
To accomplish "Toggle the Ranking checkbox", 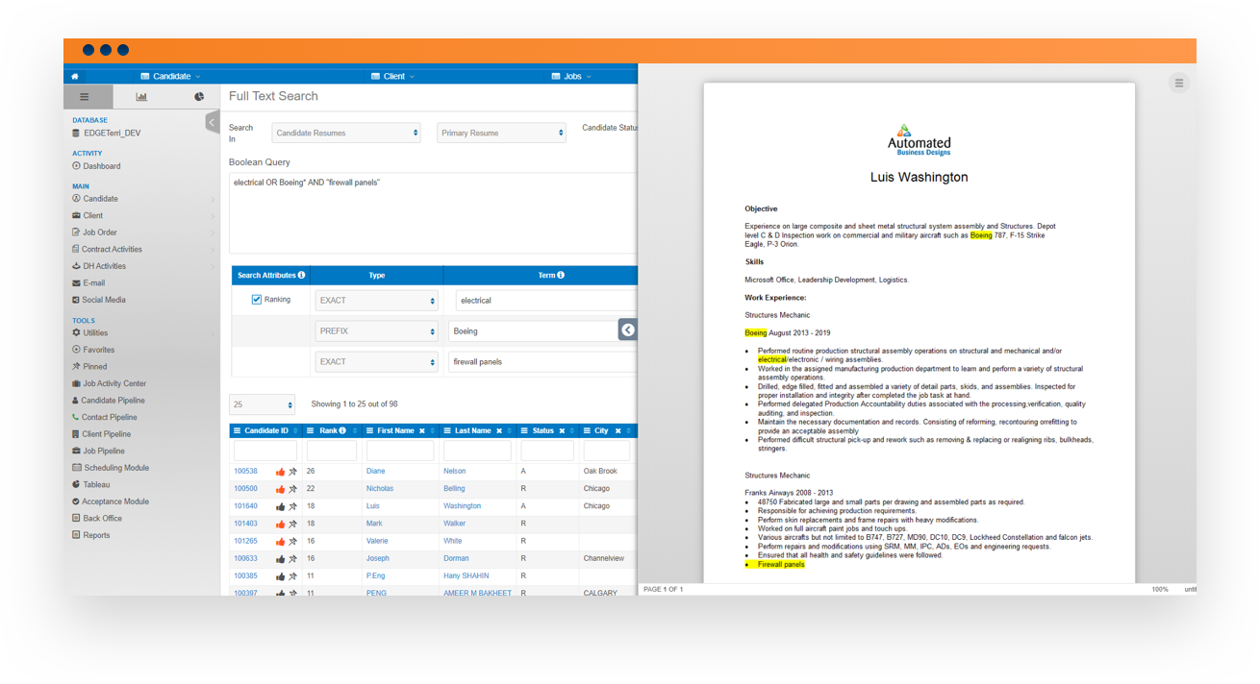I will tap(257, 300).
